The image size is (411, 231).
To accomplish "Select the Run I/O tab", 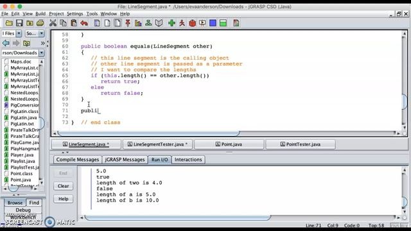I will point(159,160).
